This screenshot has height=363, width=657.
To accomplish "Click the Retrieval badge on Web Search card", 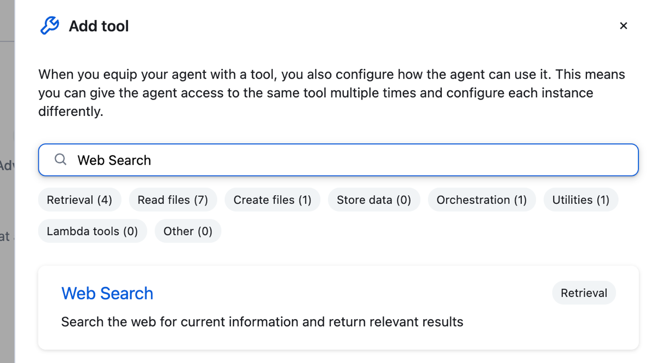I will pos(584,292).
